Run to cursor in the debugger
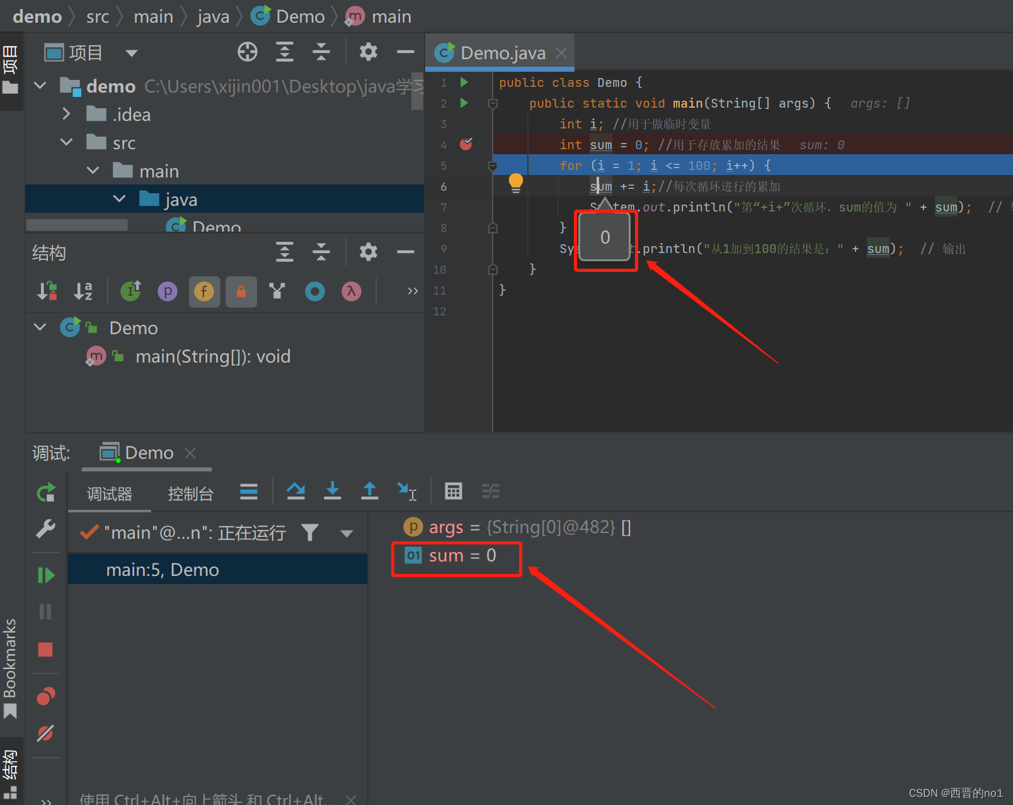Image resolution: width=1013 pixels, height=805 pixels. [x=407, y=491]
